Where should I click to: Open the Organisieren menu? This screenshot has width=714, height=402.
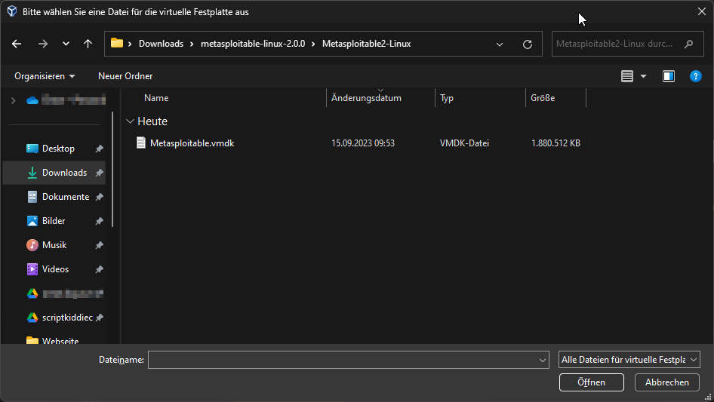click(45, 76)
